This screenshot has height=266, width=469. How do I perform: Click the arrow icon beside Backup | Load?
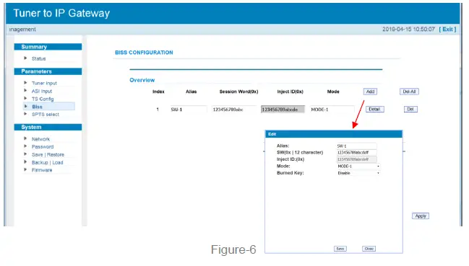point(25,162)
